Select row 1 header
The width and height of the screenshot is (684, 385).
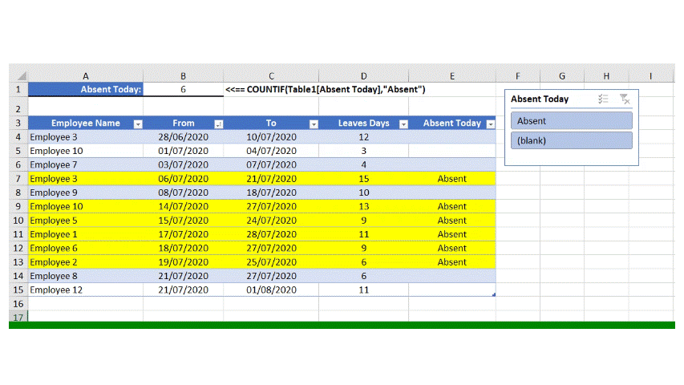[x=18, y=90]
